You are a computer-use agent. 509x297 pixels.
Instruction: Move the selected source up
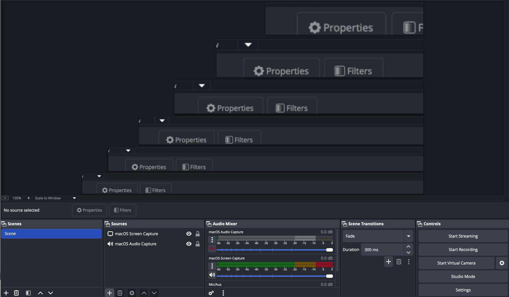pos(144,293)
